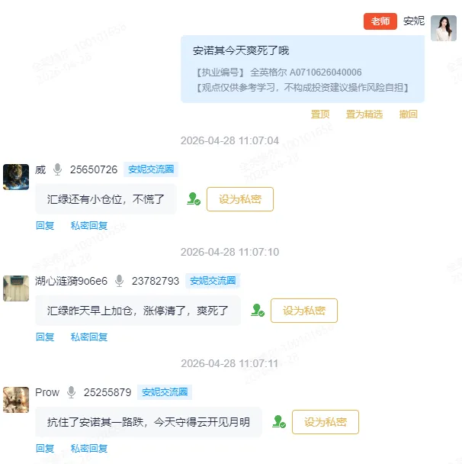Set 湖心涟漪9o6e6's message as 设为私密
This screenshot has height=464, width=462.
coord(304,311)
